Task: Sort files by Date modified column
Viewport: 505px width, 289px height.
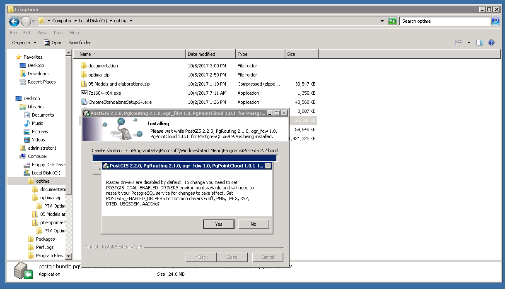Action: (x=210, y=54)
